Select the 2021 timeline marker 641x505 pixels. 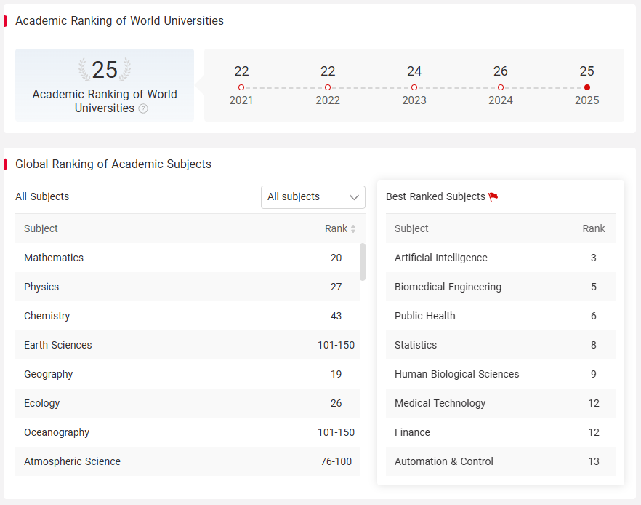pos(241,87)
